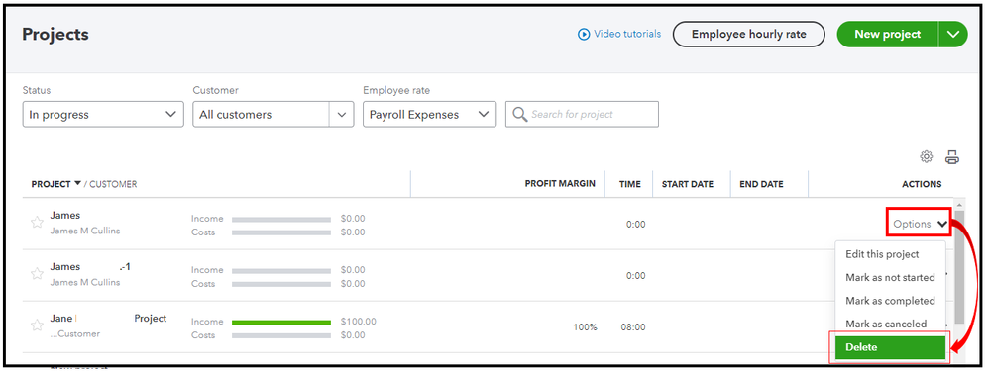Click the search magnifier icon
The height and width of the screenshot is (371, 989).
click(519, 114)
